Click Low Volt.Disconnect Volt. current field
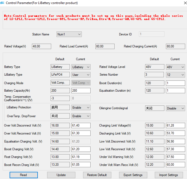Image resolution: width=187 pixels, height=179 pixels. click(x=175, y=141)
